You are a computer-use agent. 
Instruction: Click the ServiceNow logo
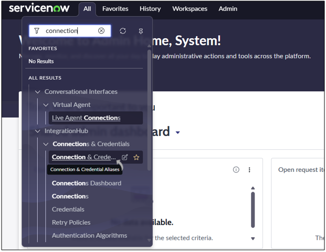pyautogui.click(x=39, y=8)
